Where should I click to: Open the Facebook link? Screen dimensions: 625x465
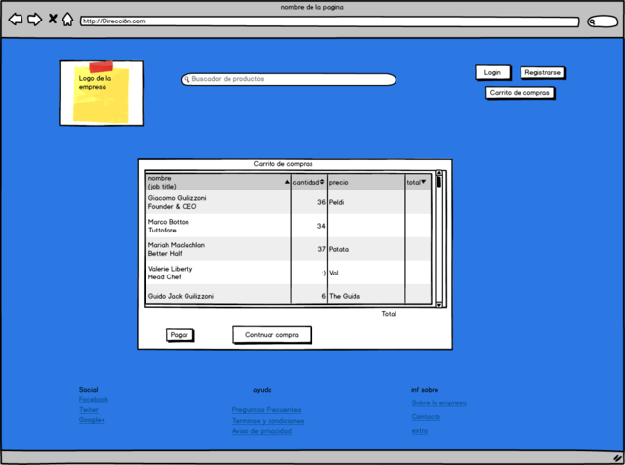pyautogui.click(x=94, y=400)
